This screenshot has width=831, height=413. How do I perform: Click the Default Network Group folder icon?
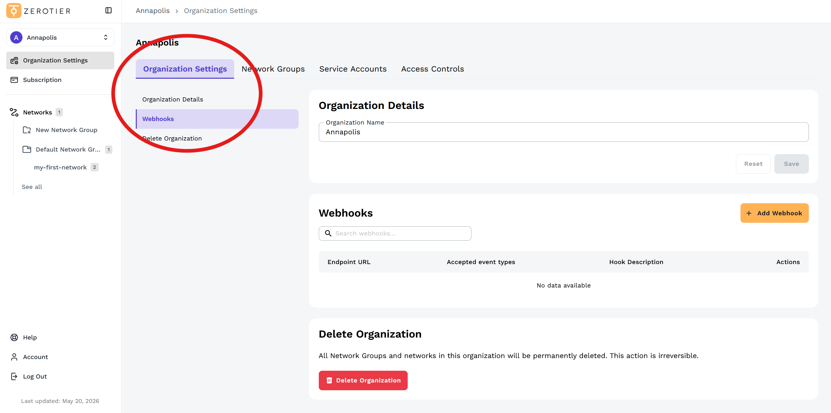click(27, 150)
